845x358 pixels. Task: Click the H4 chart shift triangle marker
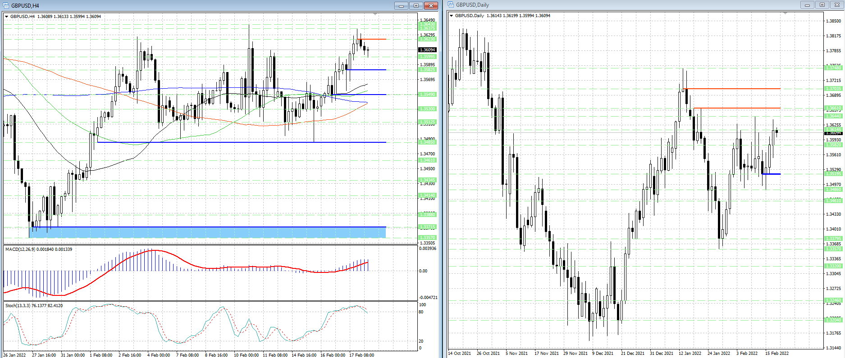click(x=375, y=14)
